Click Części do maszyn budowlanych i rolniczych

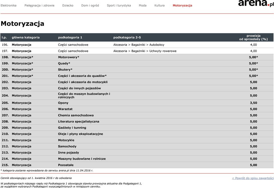pyautogui.click(x=84, y=96)
